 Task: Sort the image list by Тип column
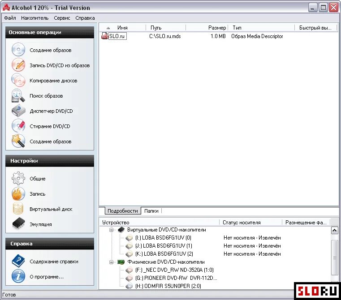[261, 28]
